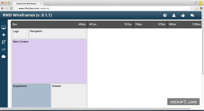Viewport: 204px width, 111px height.
Task: Click the thumbs-up like icon
Action: pos(183,15)
